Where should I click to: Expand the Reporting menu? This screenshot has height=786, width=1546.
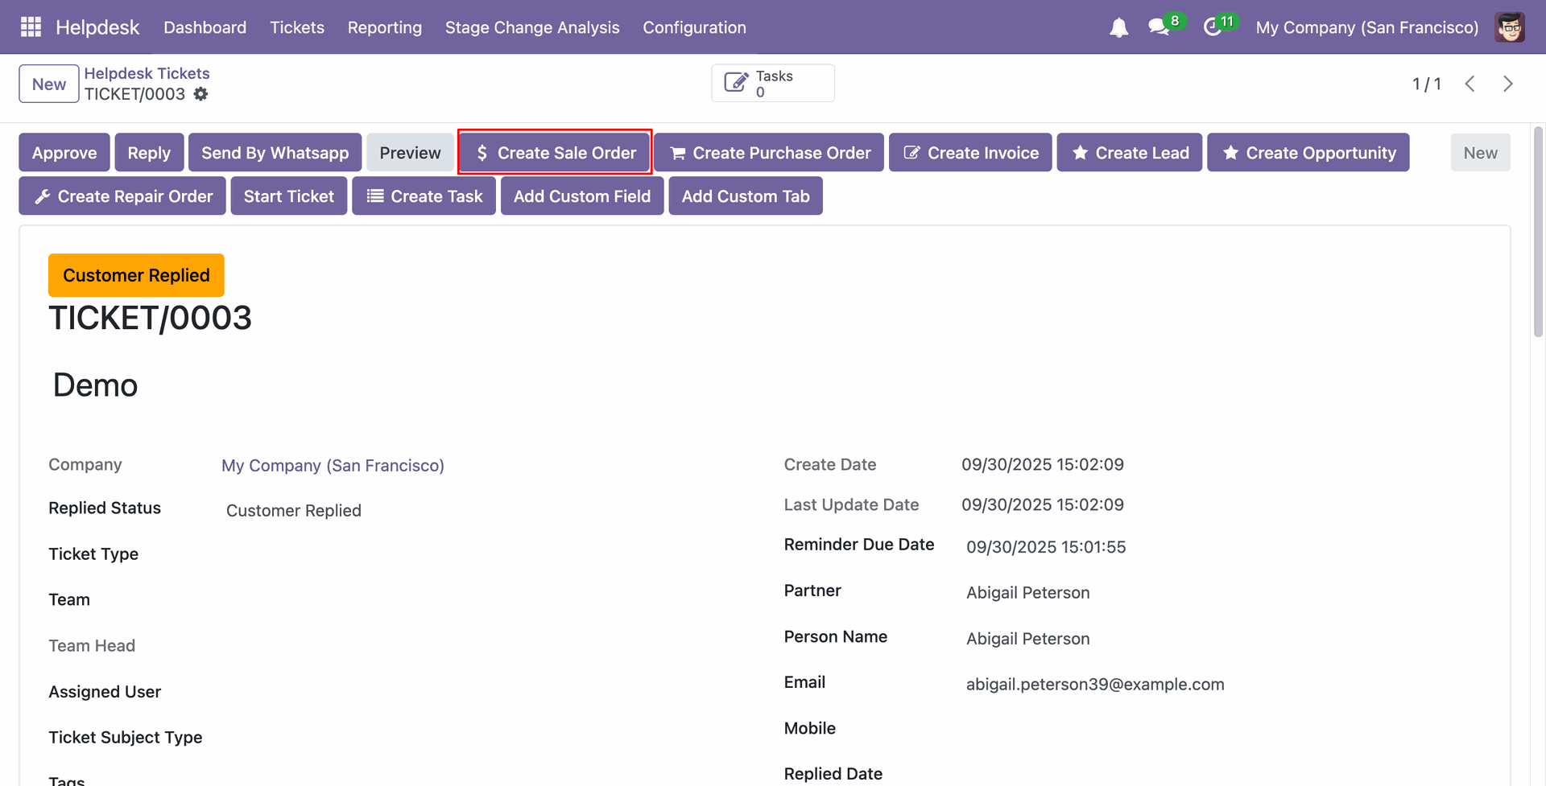click(384, 27)
